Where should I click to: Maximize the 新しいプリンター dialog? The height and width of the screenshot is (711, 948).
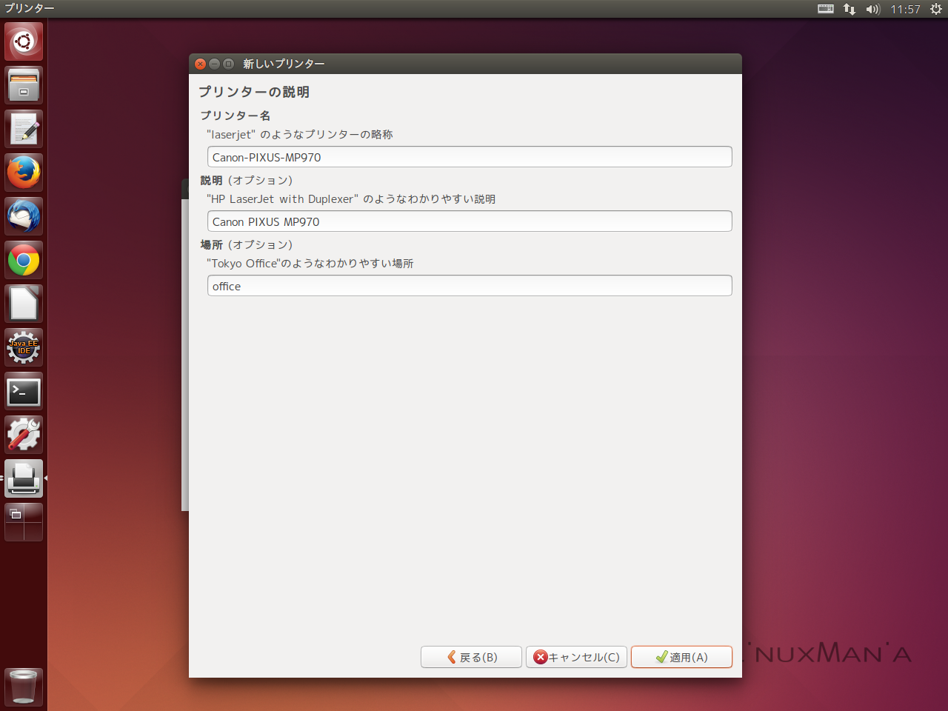pos(228,64)
